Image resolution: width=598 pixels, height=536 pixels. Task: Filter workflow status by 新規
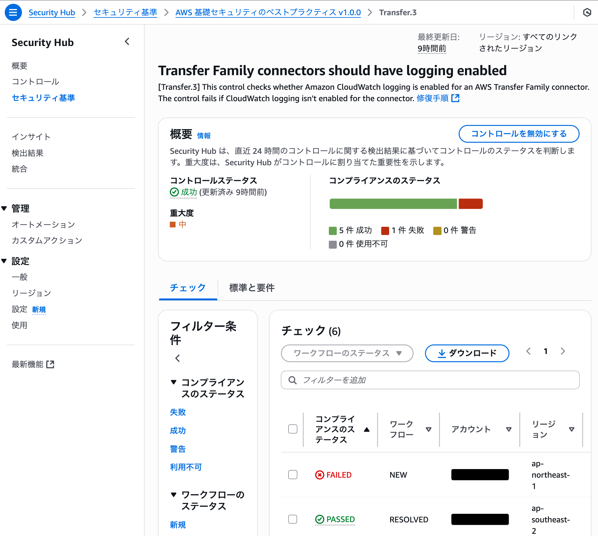pyautogui.click(x=178, y=525)
